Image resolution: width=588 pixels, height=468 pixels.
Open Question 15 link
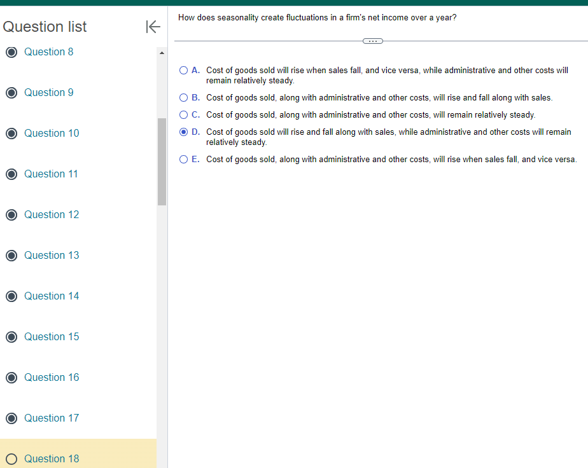[52, 337]
